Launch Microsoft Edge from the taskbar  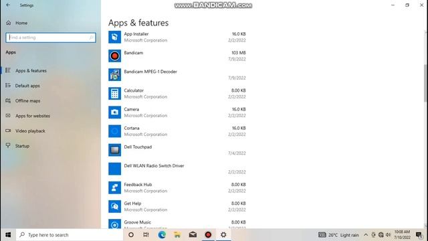point(162,235)
